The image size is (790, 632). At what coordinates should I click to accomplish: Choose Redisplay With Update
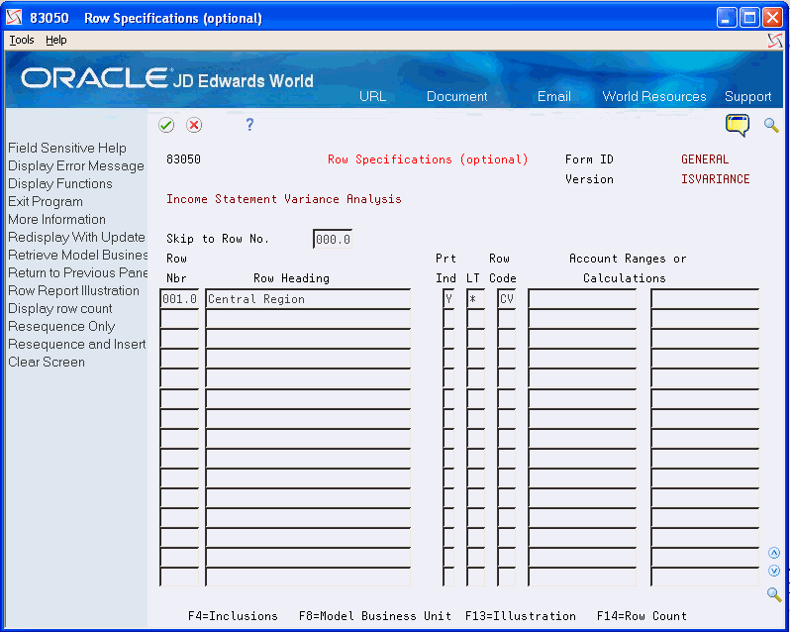click(x=76, y=237)
